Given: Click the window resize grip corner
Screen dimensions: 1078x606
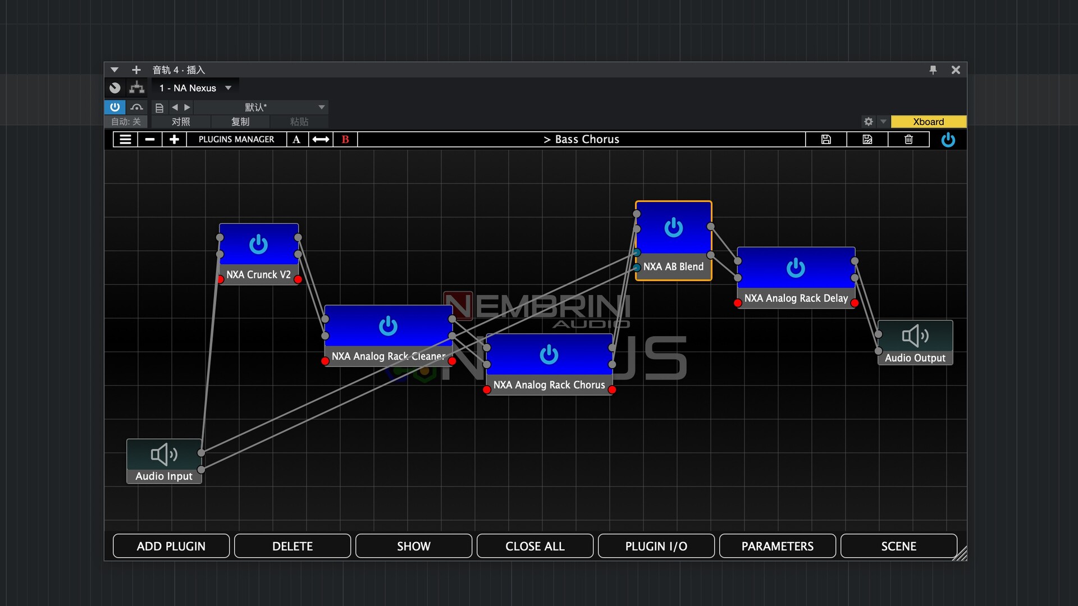Looking at the screenshot, I should click(960, 553).
